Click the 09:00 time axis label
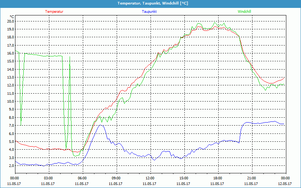 (x=116, y=178)
